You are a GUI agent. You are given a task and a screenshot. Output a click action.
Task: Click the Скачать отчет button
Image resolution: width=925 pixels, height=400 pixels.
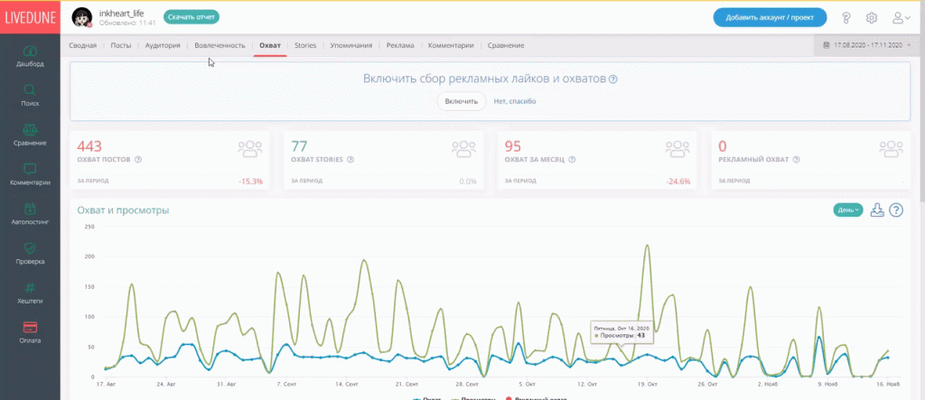click(192, 17)
